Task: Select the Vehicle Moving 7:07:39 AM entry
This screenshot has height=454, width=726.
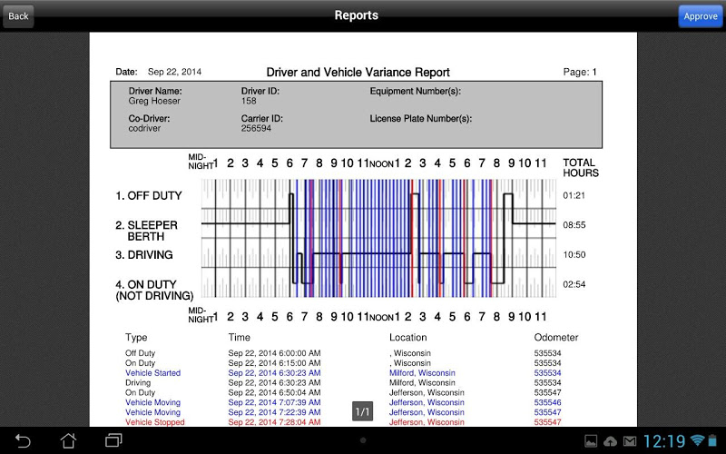Action: [x=343, y=402]
